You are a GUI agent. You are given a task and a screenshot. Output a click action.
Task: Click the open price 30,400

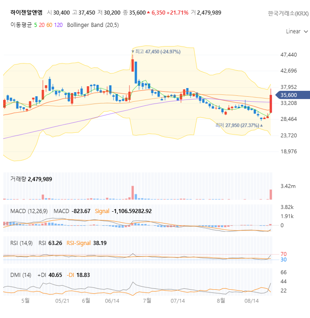pyautogui.click(x=62, y=13)
